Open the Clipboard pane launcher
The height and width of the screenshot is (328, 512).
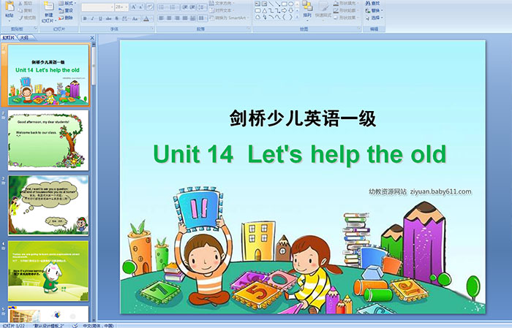pos(36,29)
